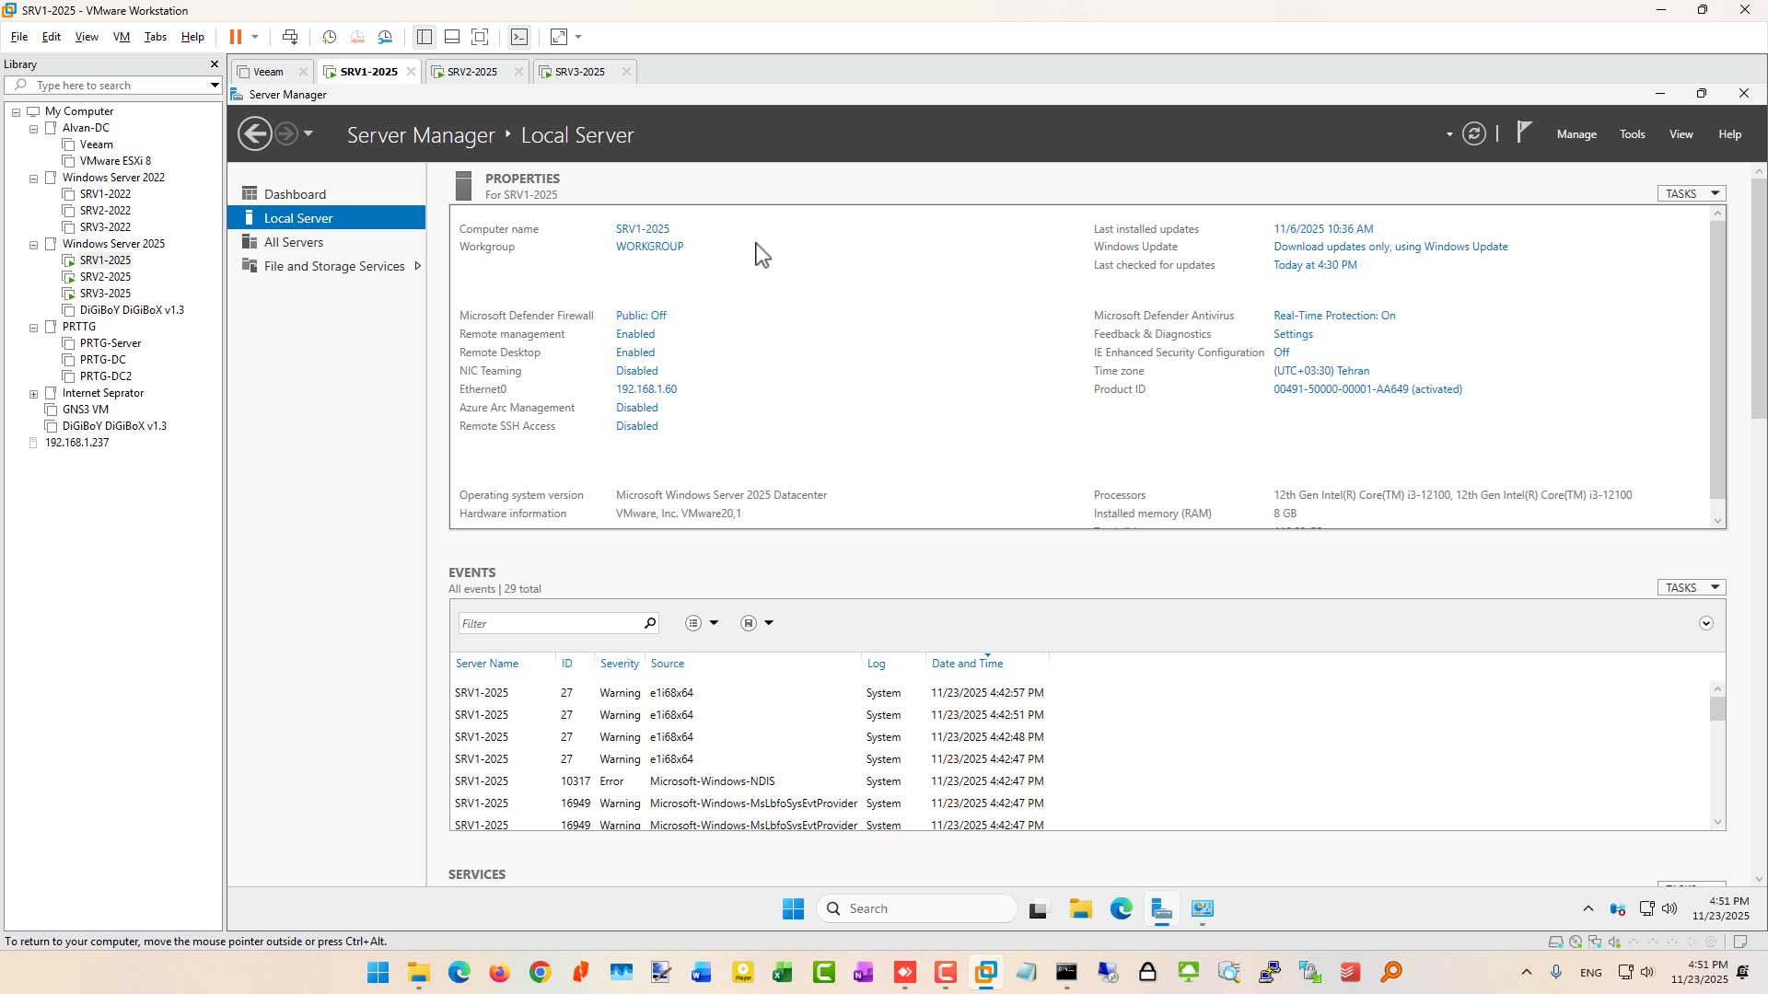Switch to the SRV2-2025 tab
1768x994 pixels.
pyautogui.click(x=472, y=72)
